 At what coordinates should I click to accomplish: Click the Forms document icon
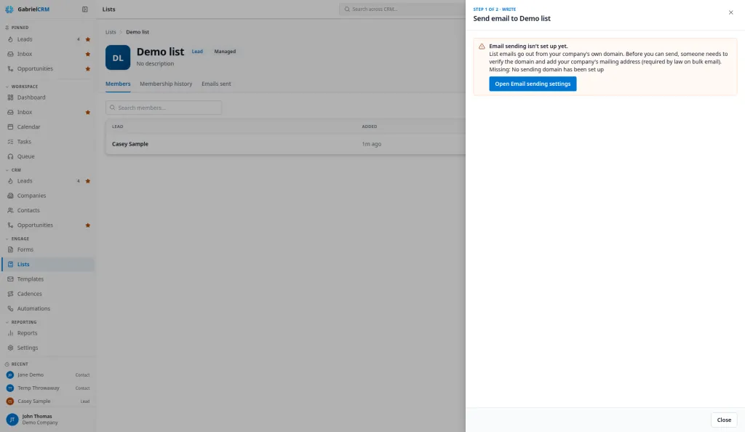click(x=10, y=249)
